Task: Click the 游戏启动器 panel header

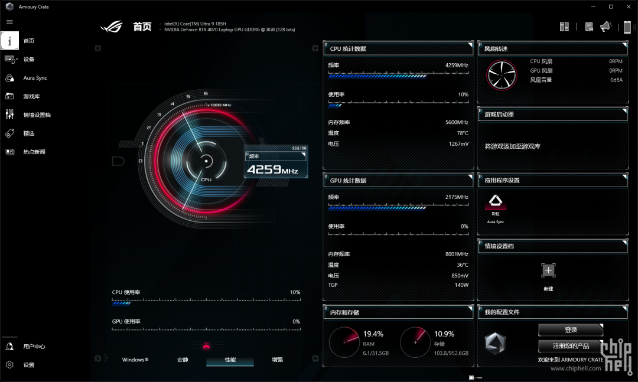Action: 552,115
